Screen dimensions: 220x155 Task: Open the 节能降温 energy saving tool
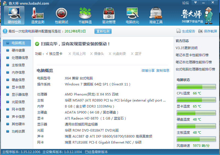pyautogui.click(x=85, y=15)
